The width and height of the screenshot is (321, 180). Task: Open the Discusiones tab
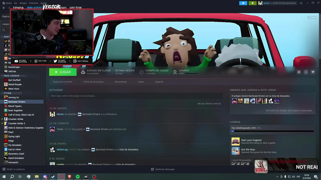(121, 82)
